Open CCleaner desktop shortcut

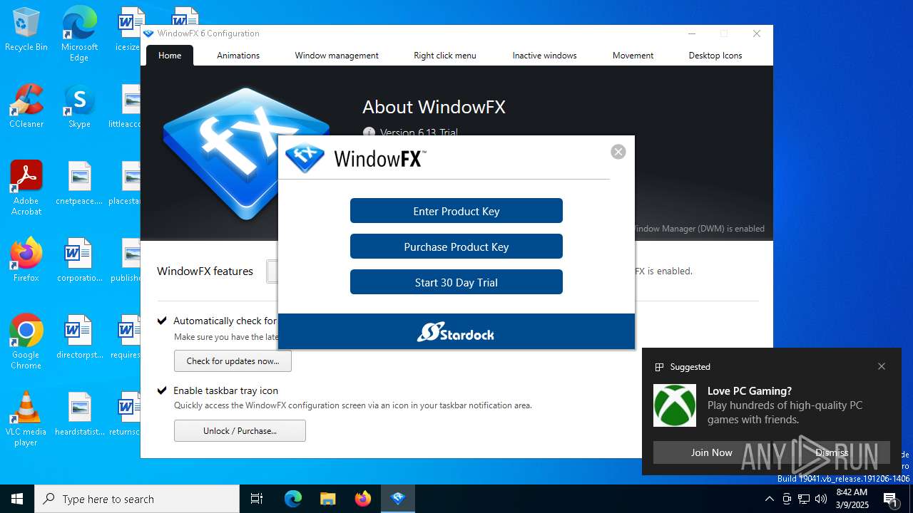click(26, 107)
